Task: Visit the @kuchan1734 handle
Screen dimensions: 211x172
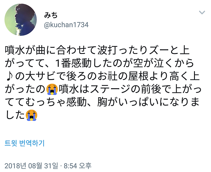Action: pos(66,25)
